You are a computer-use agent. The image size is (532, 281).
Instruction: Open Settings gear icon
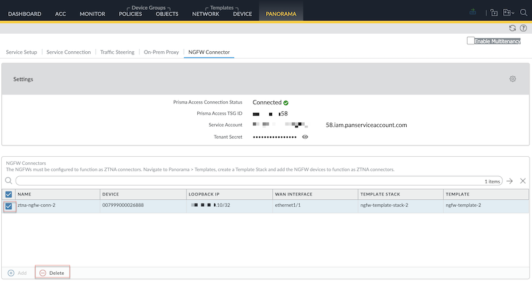coord(513,79)
